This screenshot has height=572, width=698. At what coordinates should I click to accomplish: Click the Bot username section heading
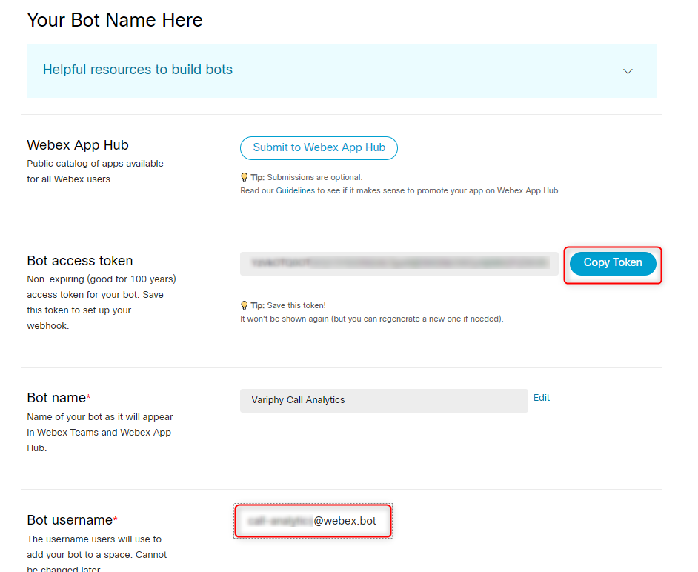[x=70, y=520]
